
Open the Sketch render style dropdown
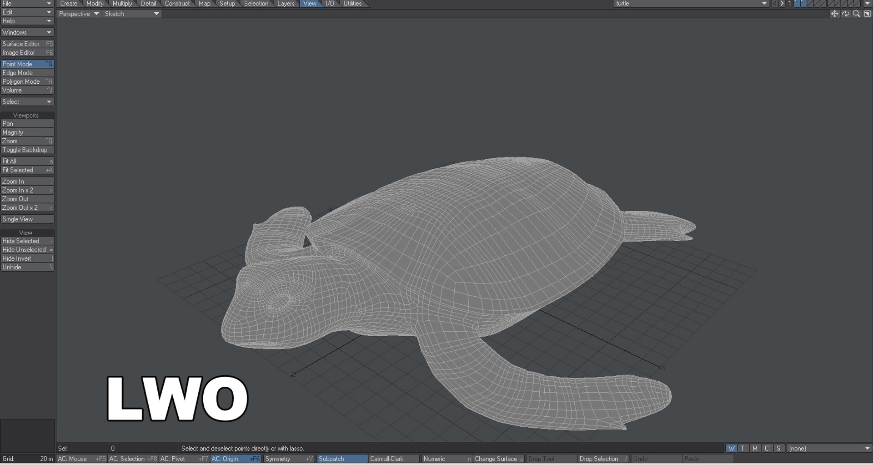(x=132, y=14)
